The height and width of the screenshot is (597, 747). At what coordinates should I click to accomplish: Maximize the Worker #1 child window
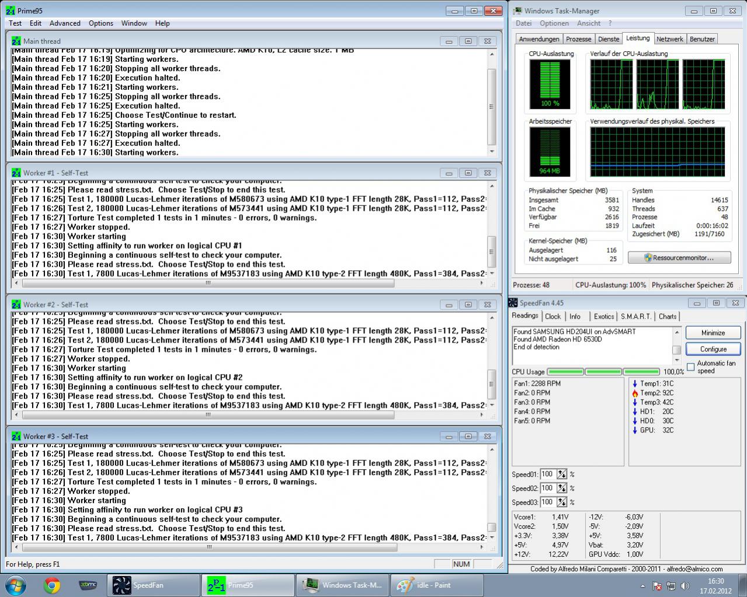pos(468,173)
